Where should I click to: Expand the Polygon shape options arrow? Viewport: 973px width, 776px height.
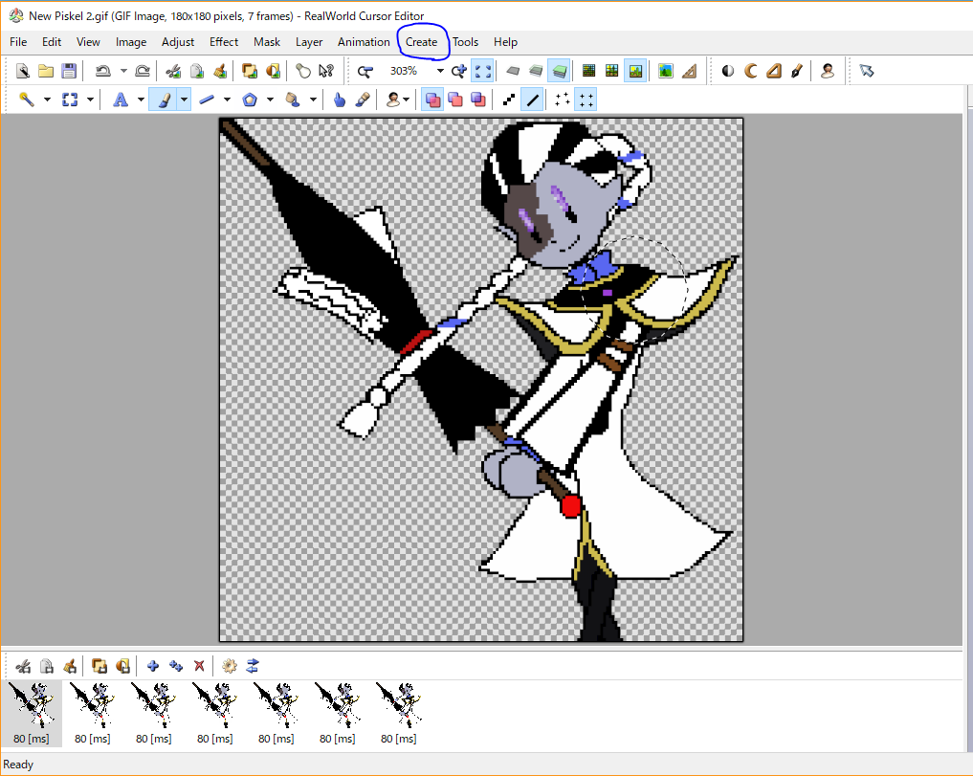[x=270, y=100]
